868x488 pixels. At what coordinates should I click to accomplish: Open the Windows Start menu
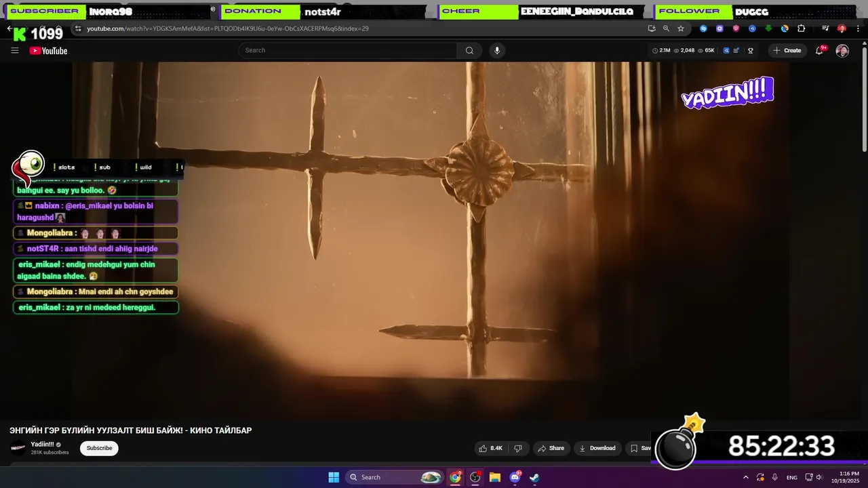[x=334, y=477]
